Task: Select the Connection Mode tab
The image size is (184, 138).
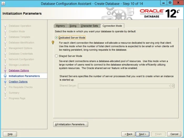Action: (112, 26)
